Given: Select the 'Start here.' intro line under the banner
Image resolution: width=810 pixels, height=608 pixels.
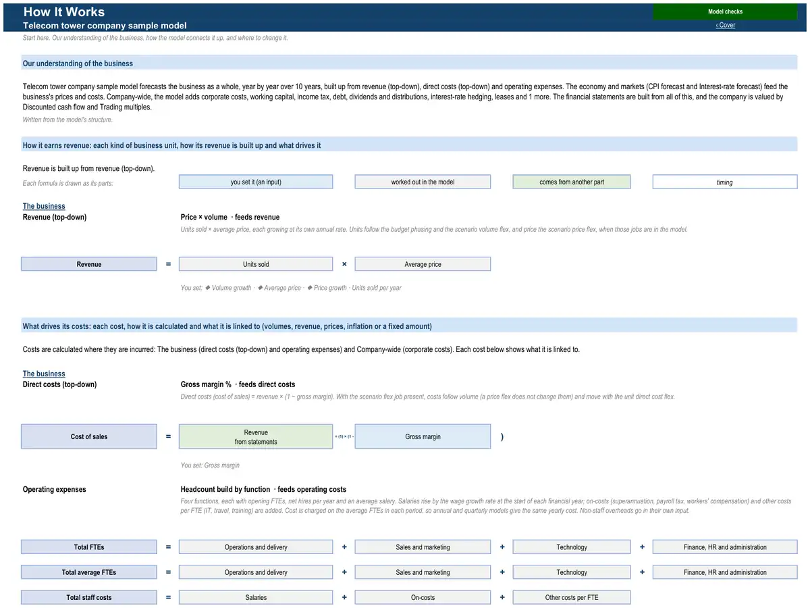Looking at the screenshot, I should pyautogui.click(x=155, y=38).
